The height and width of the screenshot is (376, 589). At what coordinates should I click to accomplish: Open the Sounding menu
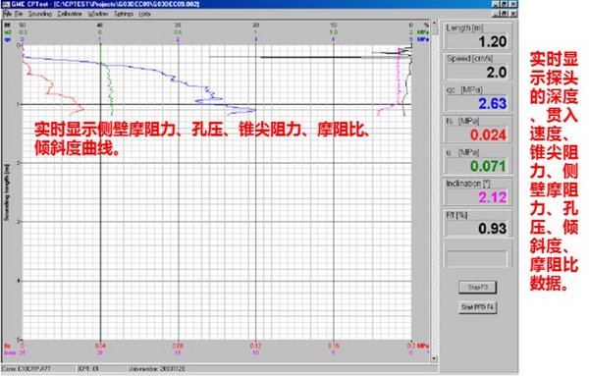point(40,14)
